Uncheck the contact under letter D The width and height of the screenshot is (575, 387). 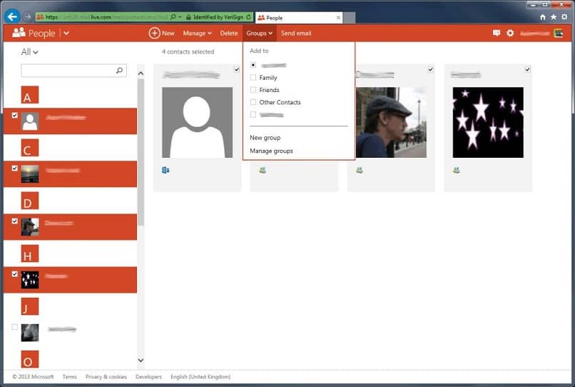15,221
